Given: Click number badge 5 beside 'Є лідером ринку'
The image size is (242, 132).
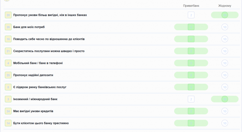Looking at the screenshot, I should [x=8, y=87].
